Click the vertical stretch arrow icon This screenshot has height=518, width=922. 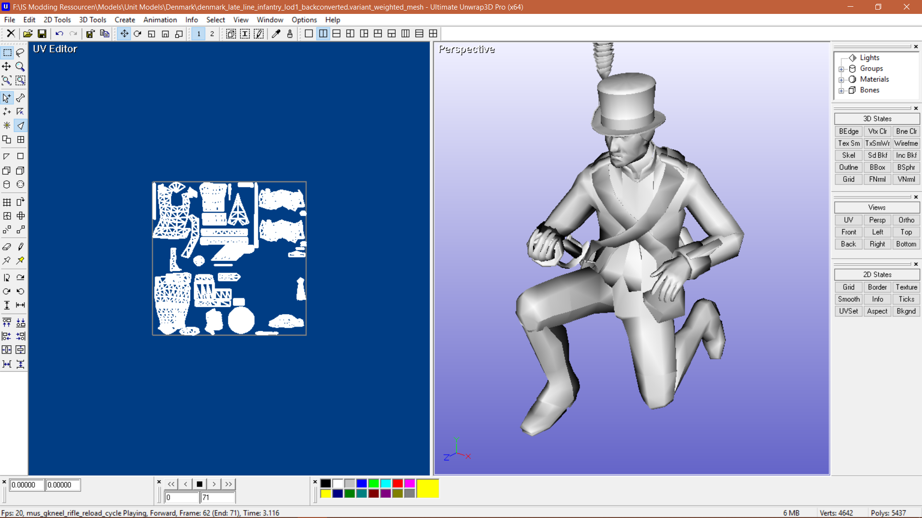click(x=7, y=305)
